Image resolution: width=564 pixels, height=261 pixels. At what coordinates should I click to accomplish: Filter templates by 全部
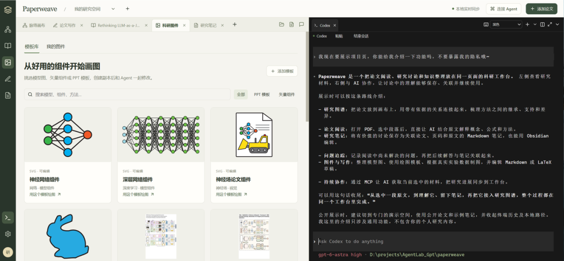pyautogui.click(x=241, y=94)
